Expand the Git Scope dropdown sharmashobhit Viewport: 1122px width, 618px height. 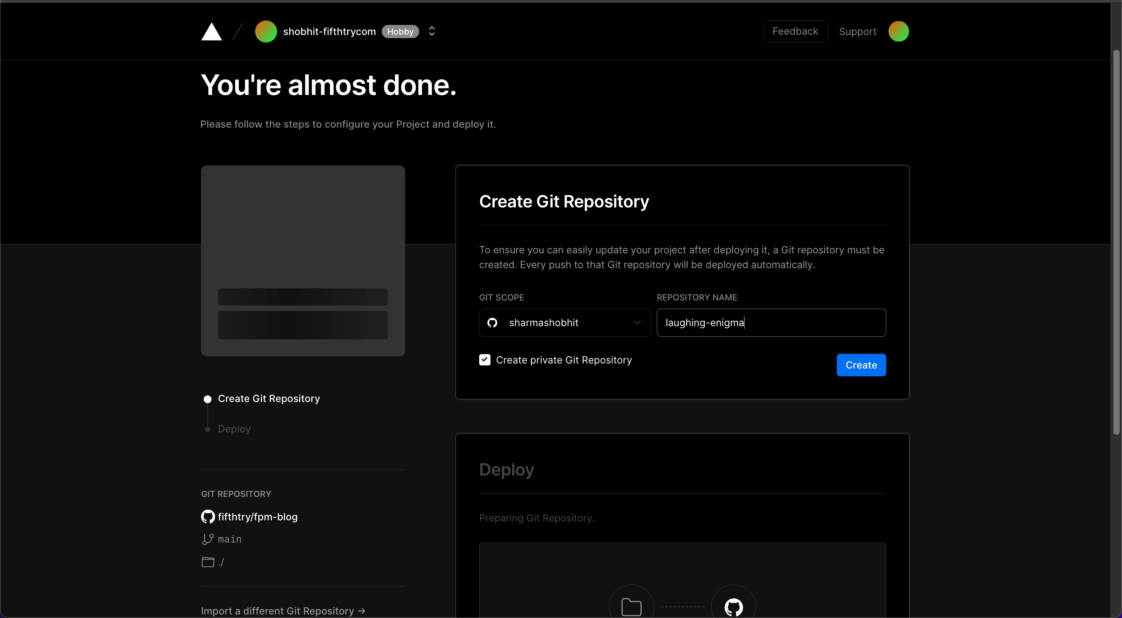click(565, 323)
